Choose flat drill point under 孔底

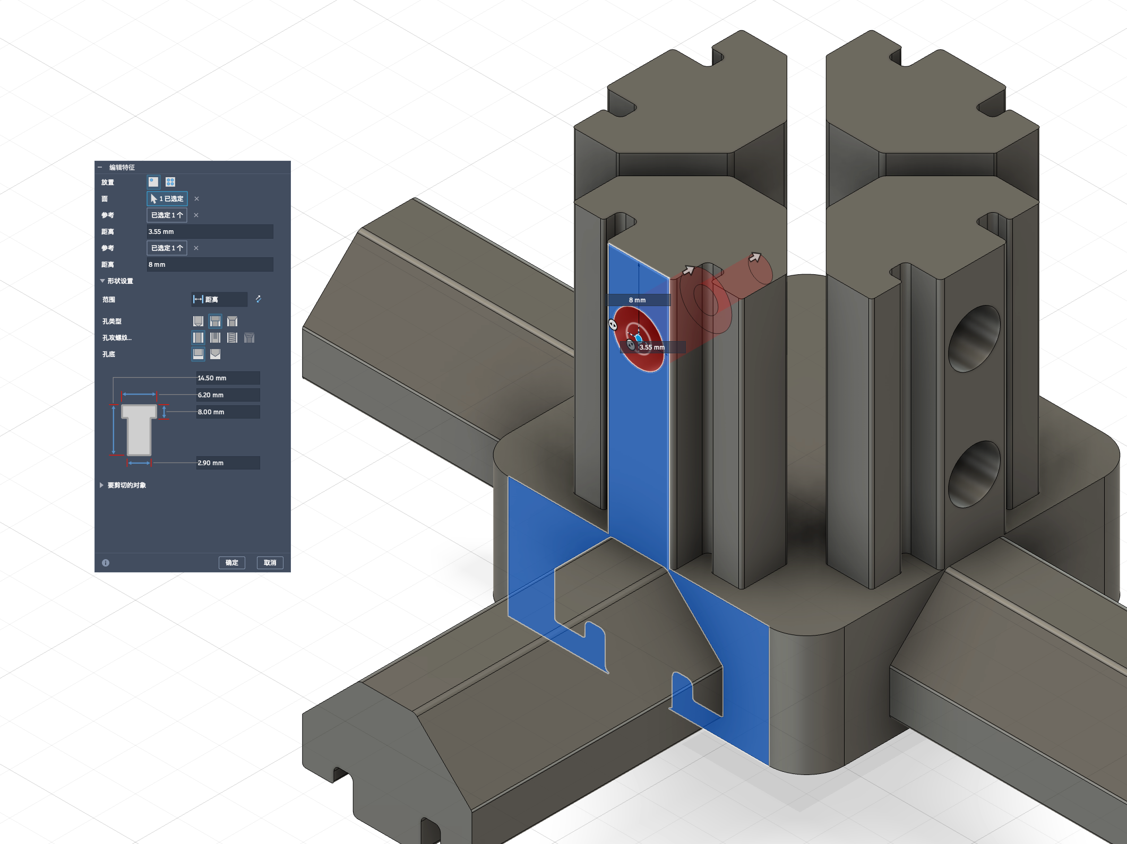198,354
